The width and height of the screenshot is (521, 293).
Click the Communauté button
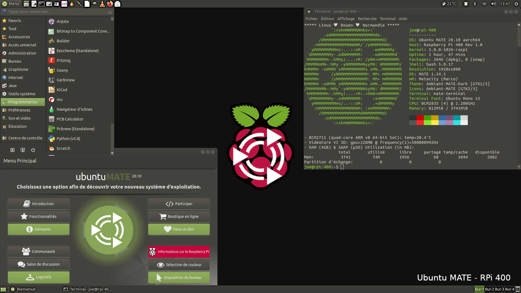tap(39, 251)
